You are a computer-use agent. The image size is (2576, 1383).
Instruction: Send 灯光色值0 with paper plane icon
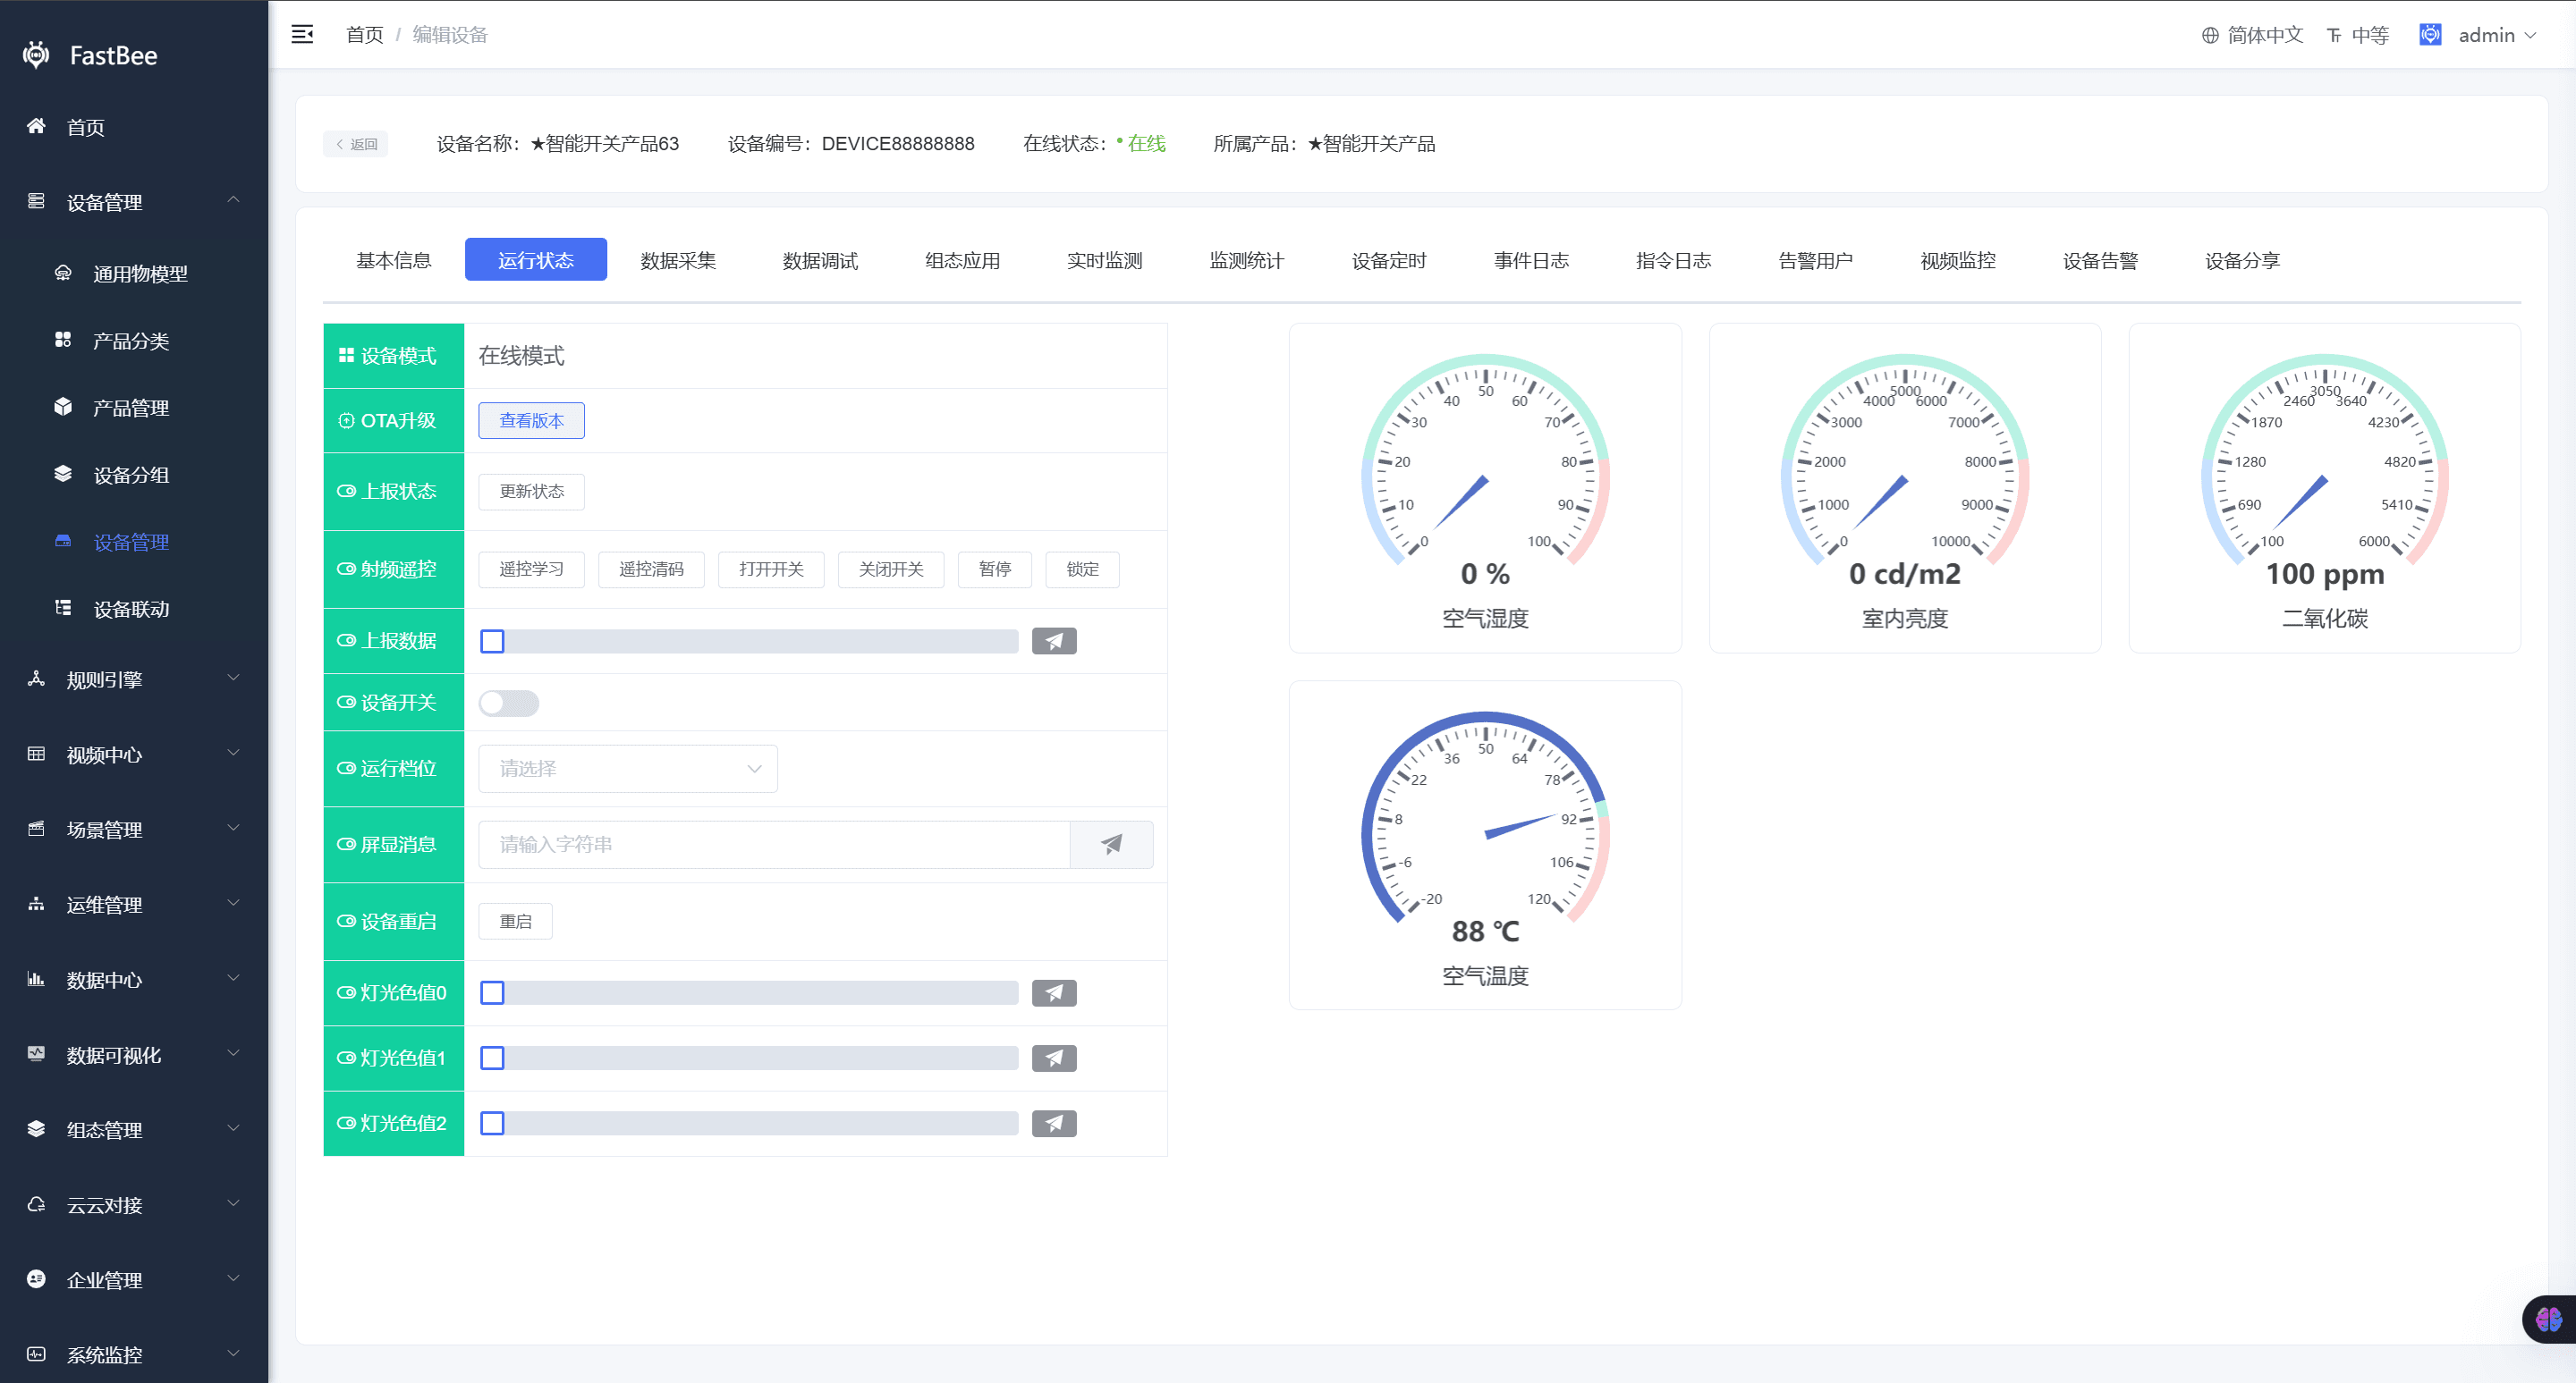point(1054,992)
